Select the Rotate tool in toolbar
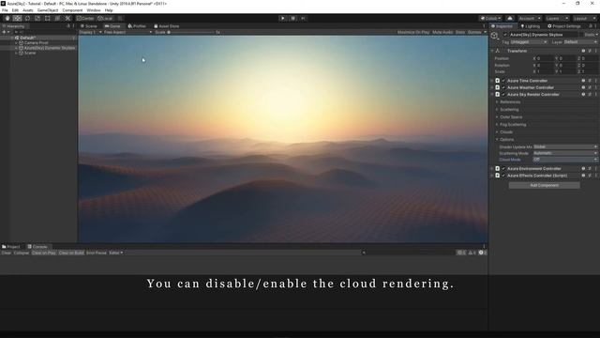 point(27,19)
